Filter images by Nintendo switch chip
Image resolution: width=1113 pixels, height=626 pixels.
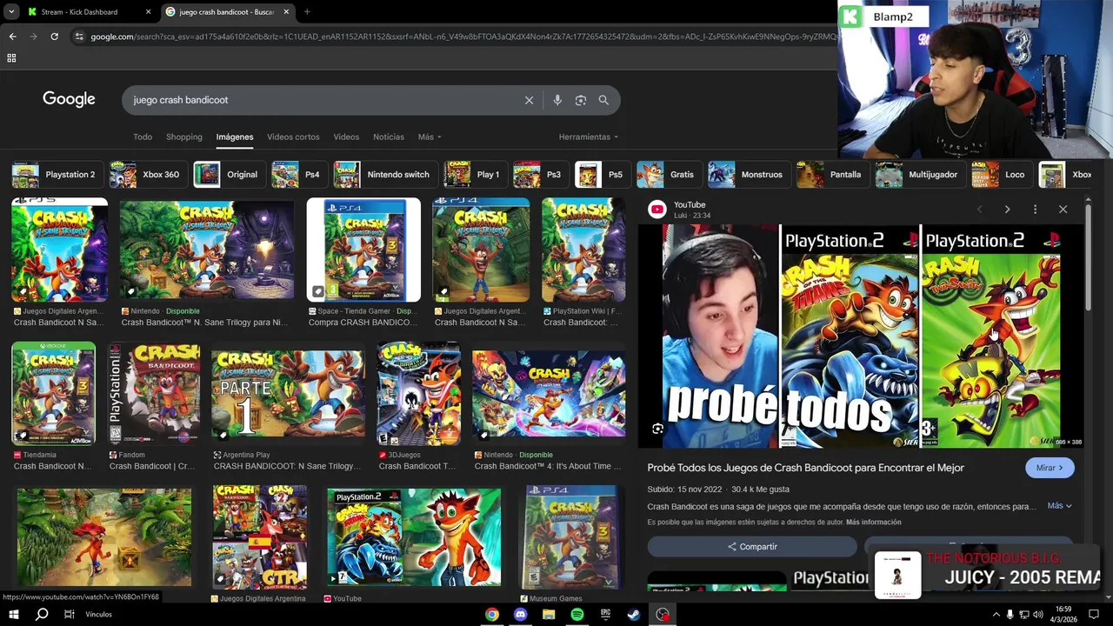384,175
